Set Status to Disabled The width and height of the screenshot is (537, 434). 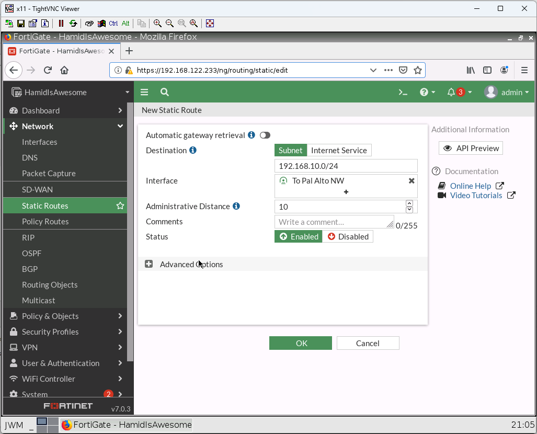(348, 237)
